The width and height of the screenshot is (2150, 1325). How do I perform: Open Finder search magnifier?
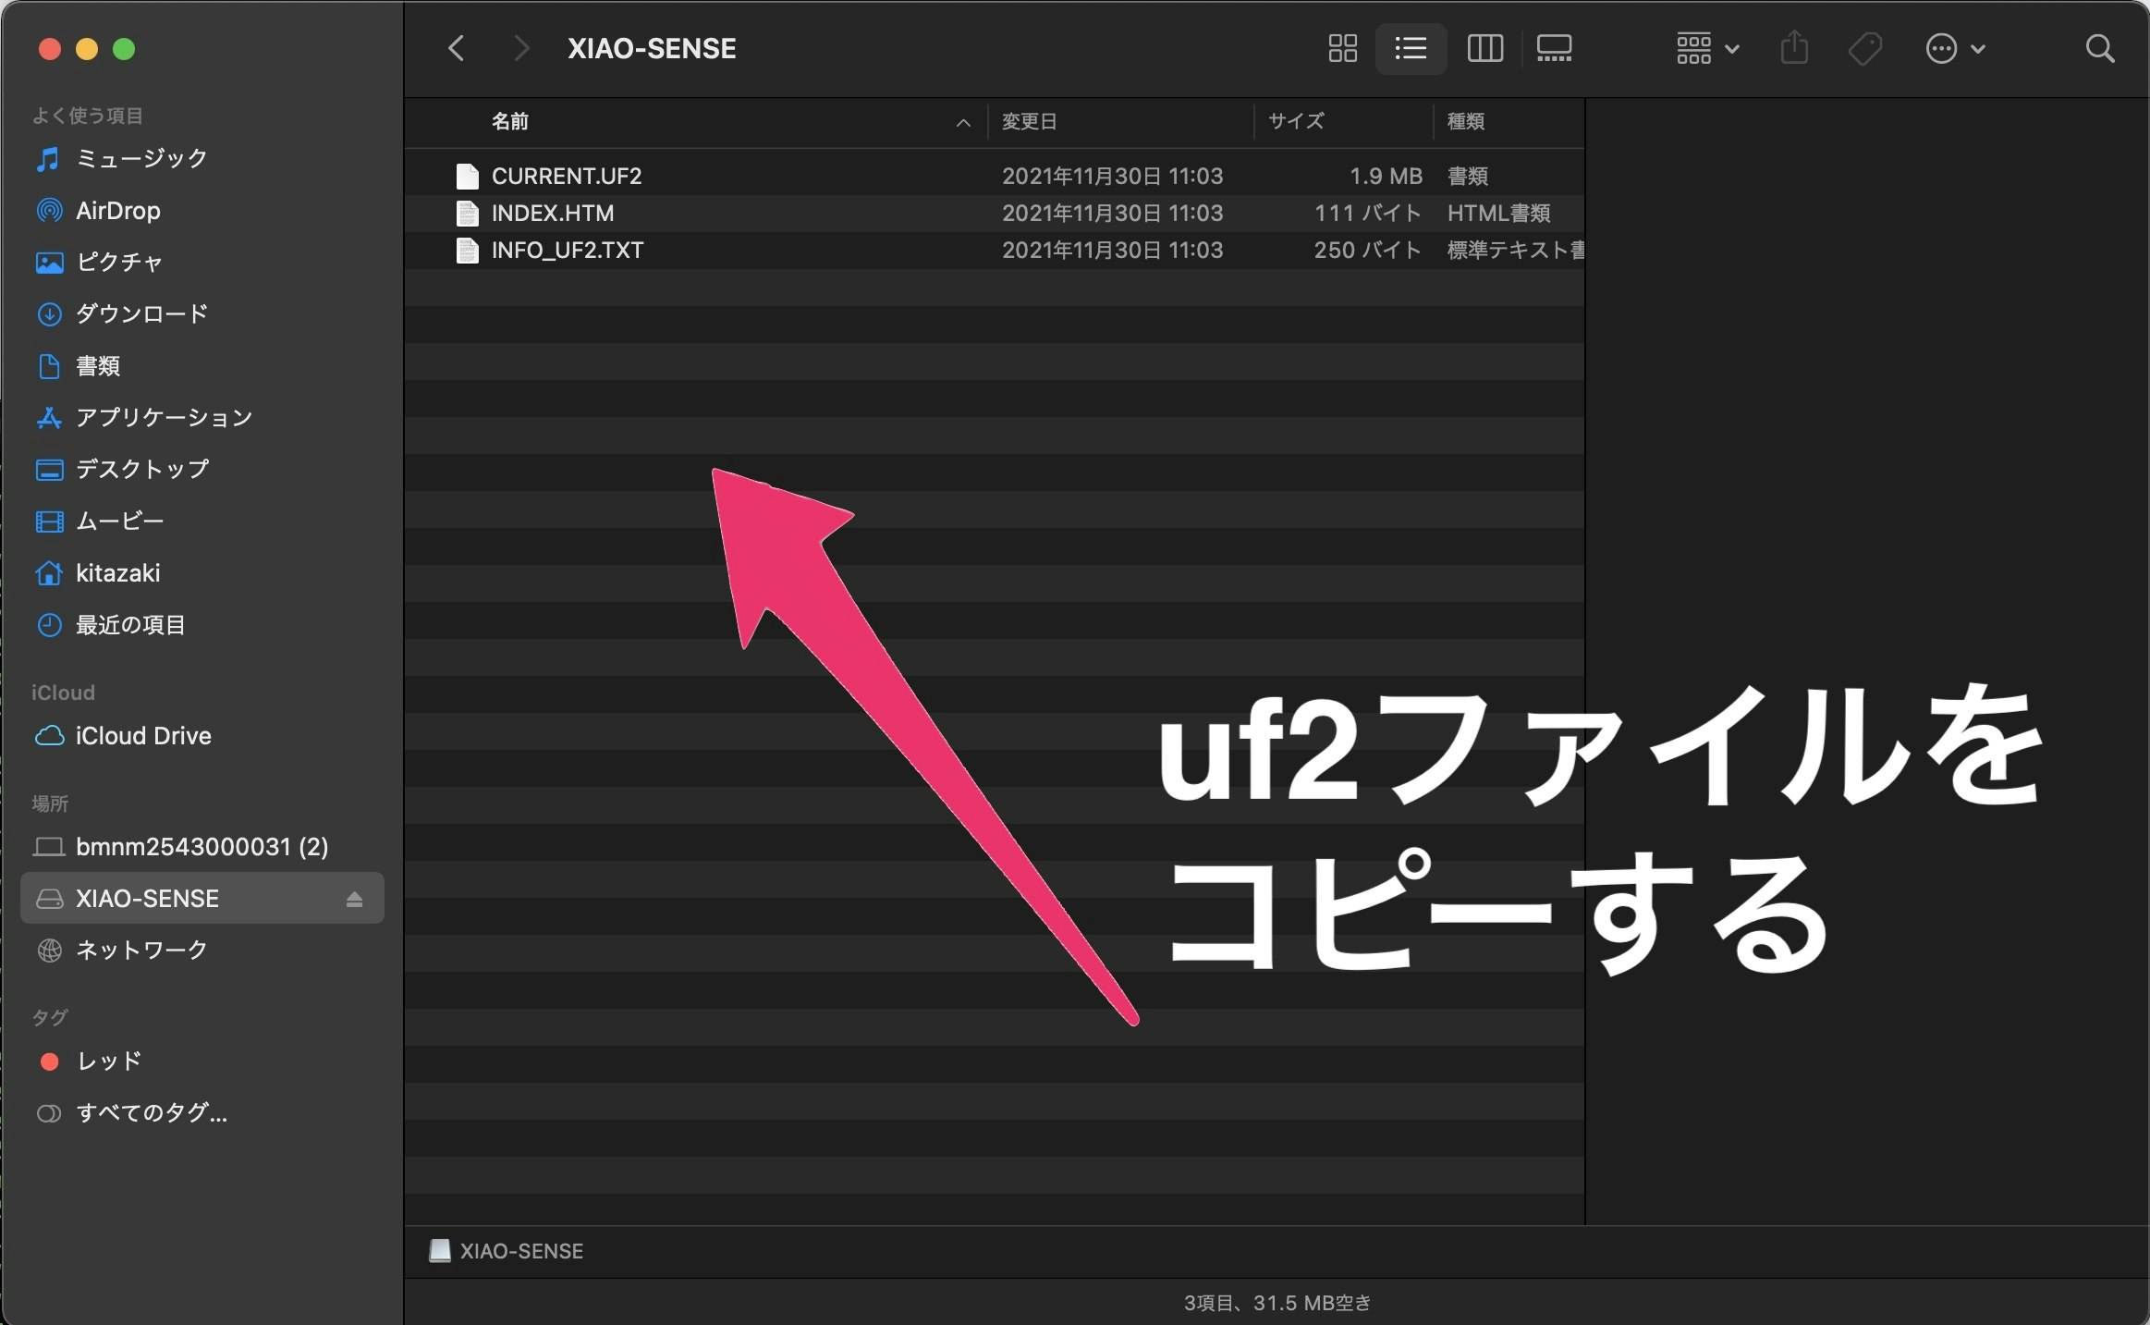tap(2099, 48)
